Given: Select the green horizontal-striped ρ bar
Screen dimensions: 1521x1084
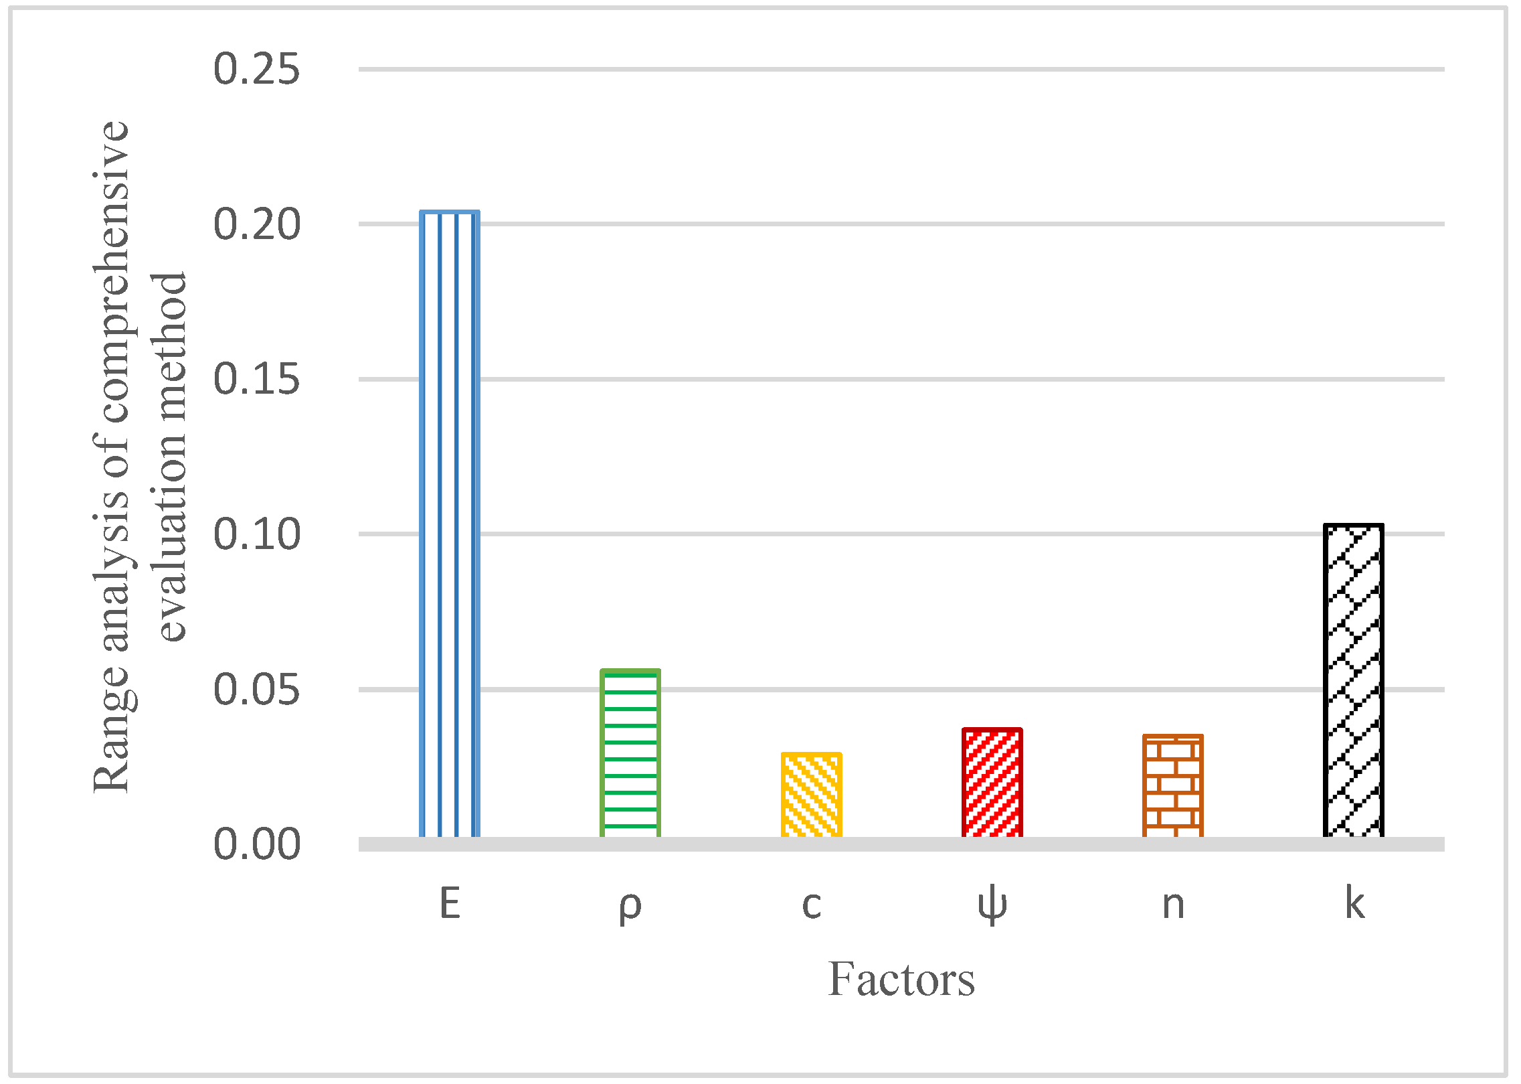Looking at the screenshot, I should pyautogui.click(x=630, y=753).
